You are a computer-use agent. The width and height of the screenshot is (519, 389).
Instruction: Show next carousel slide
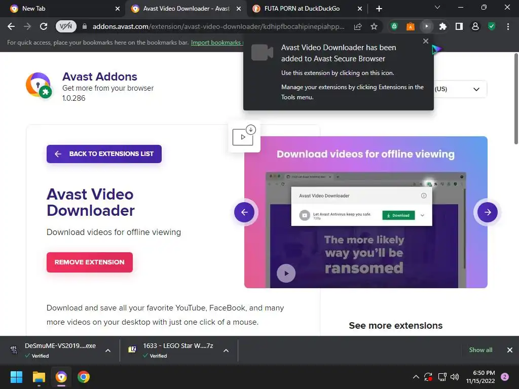click(487, 212)
